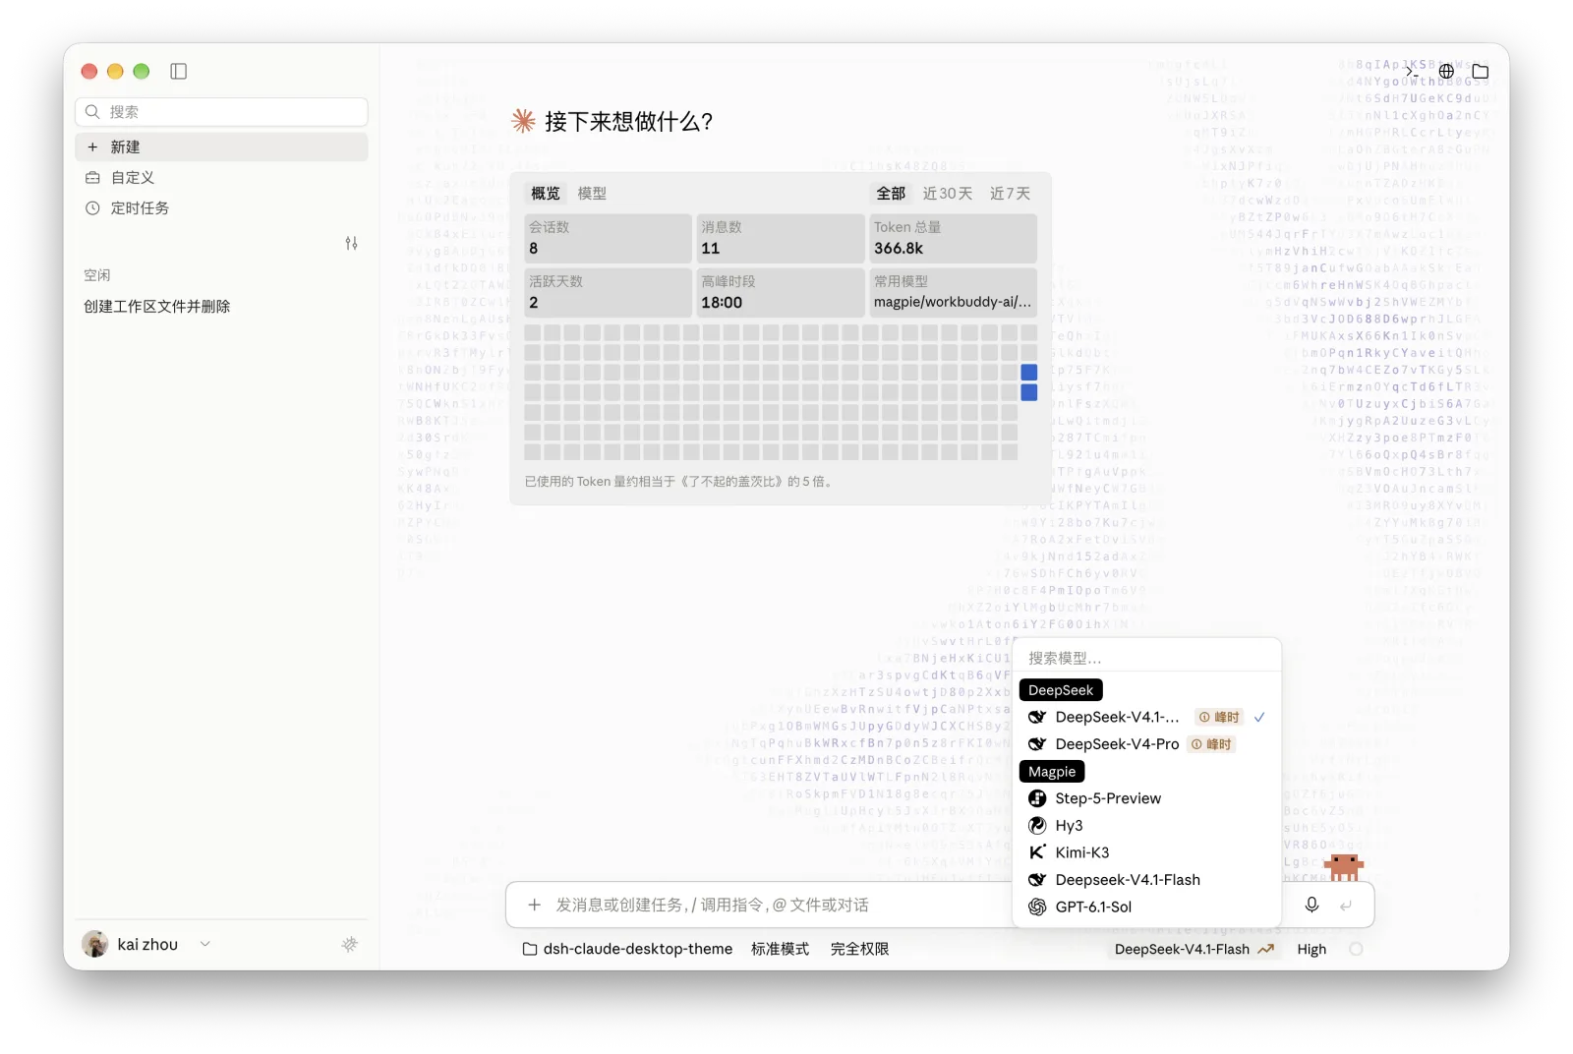The image size is (1573, 1054).
Task: Click the globe browser icon
Action: [x=1446, y=71]
